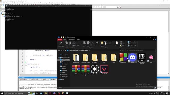The height and width of the screenshot is (95, 170).
Task: Click 'Selecionar tudo' in the ribbon
Action: 132,42
